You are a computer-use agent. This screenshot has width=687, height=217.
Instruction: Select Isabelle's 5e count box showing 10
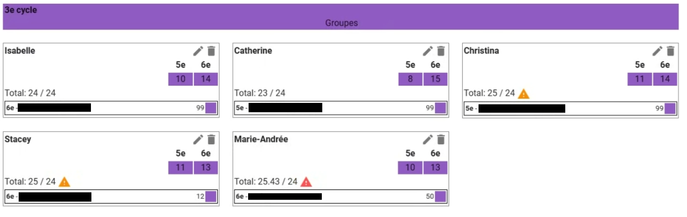[x=180, y=79]
